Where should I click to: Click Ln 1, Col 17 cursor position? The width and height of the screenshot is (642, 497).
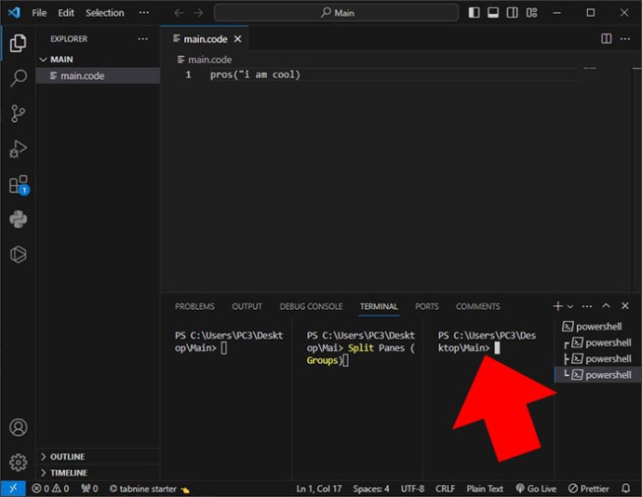tap(318, 489)
